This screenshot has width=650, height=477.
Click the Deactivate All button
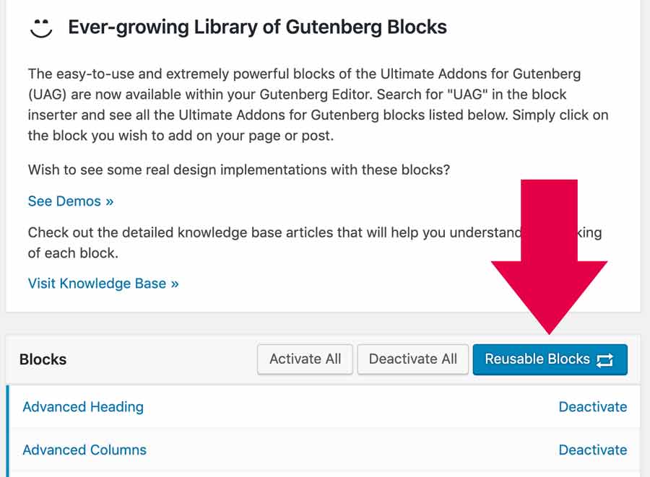pyautogui.click(x=413, y=359)
